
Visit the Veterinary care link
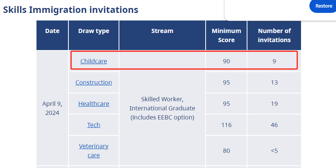(x=94, y=151)
